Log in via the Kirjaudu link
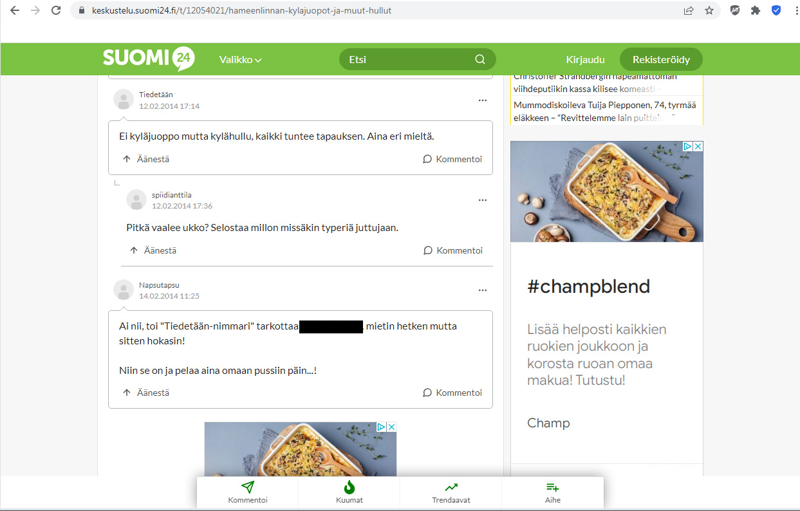 (586, 60)
